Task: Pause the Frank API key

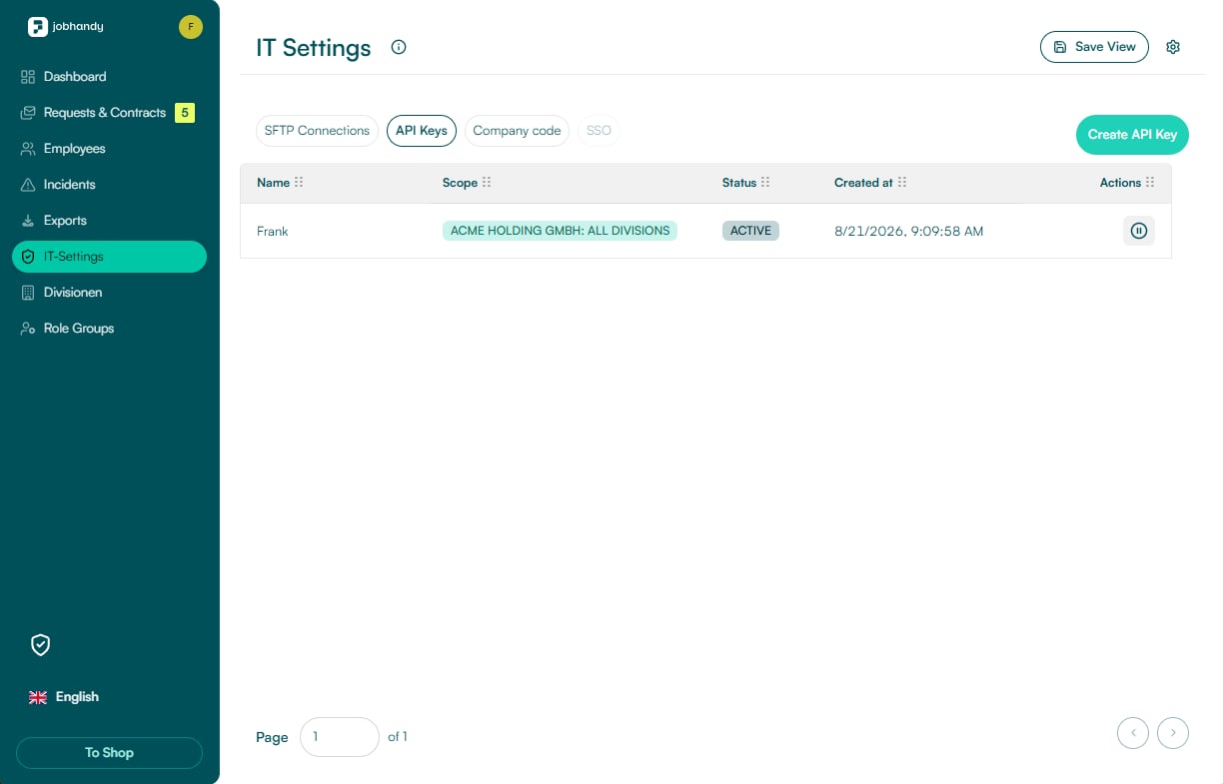Action: point(1139,231)
